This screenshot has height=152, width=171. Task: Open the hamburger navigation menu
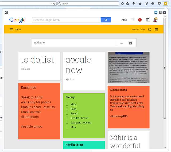(11, 29)
